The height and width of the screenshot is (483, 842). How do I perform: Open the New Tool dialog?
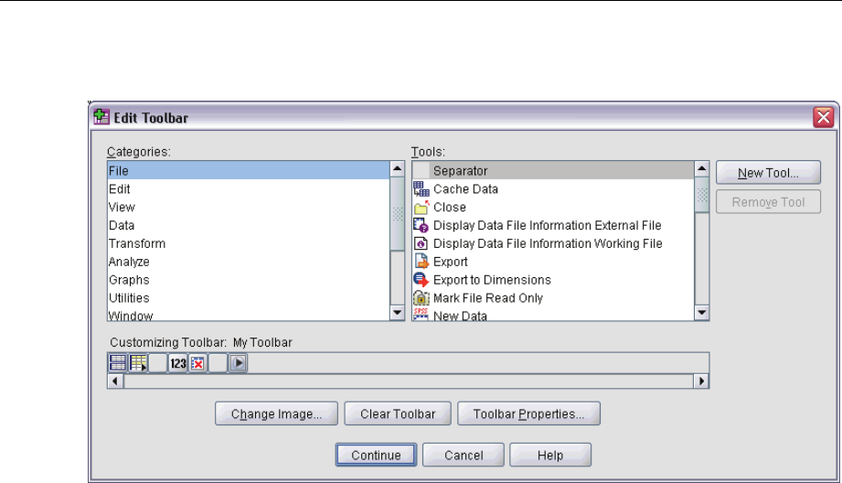pos(768,173)
